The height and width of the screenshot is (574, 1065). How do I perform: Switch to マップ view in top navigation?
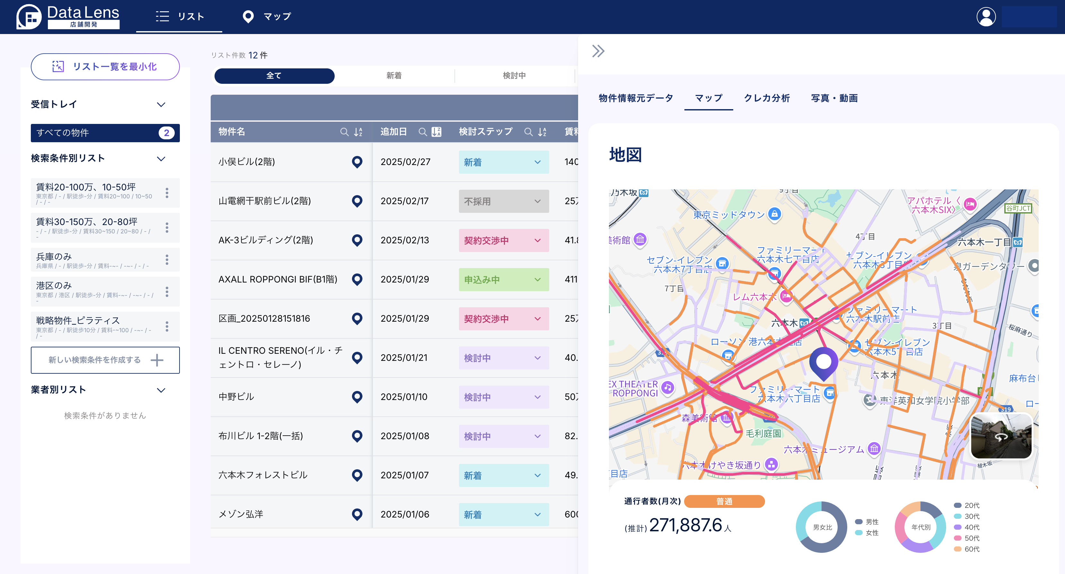(x=267, y=16)
